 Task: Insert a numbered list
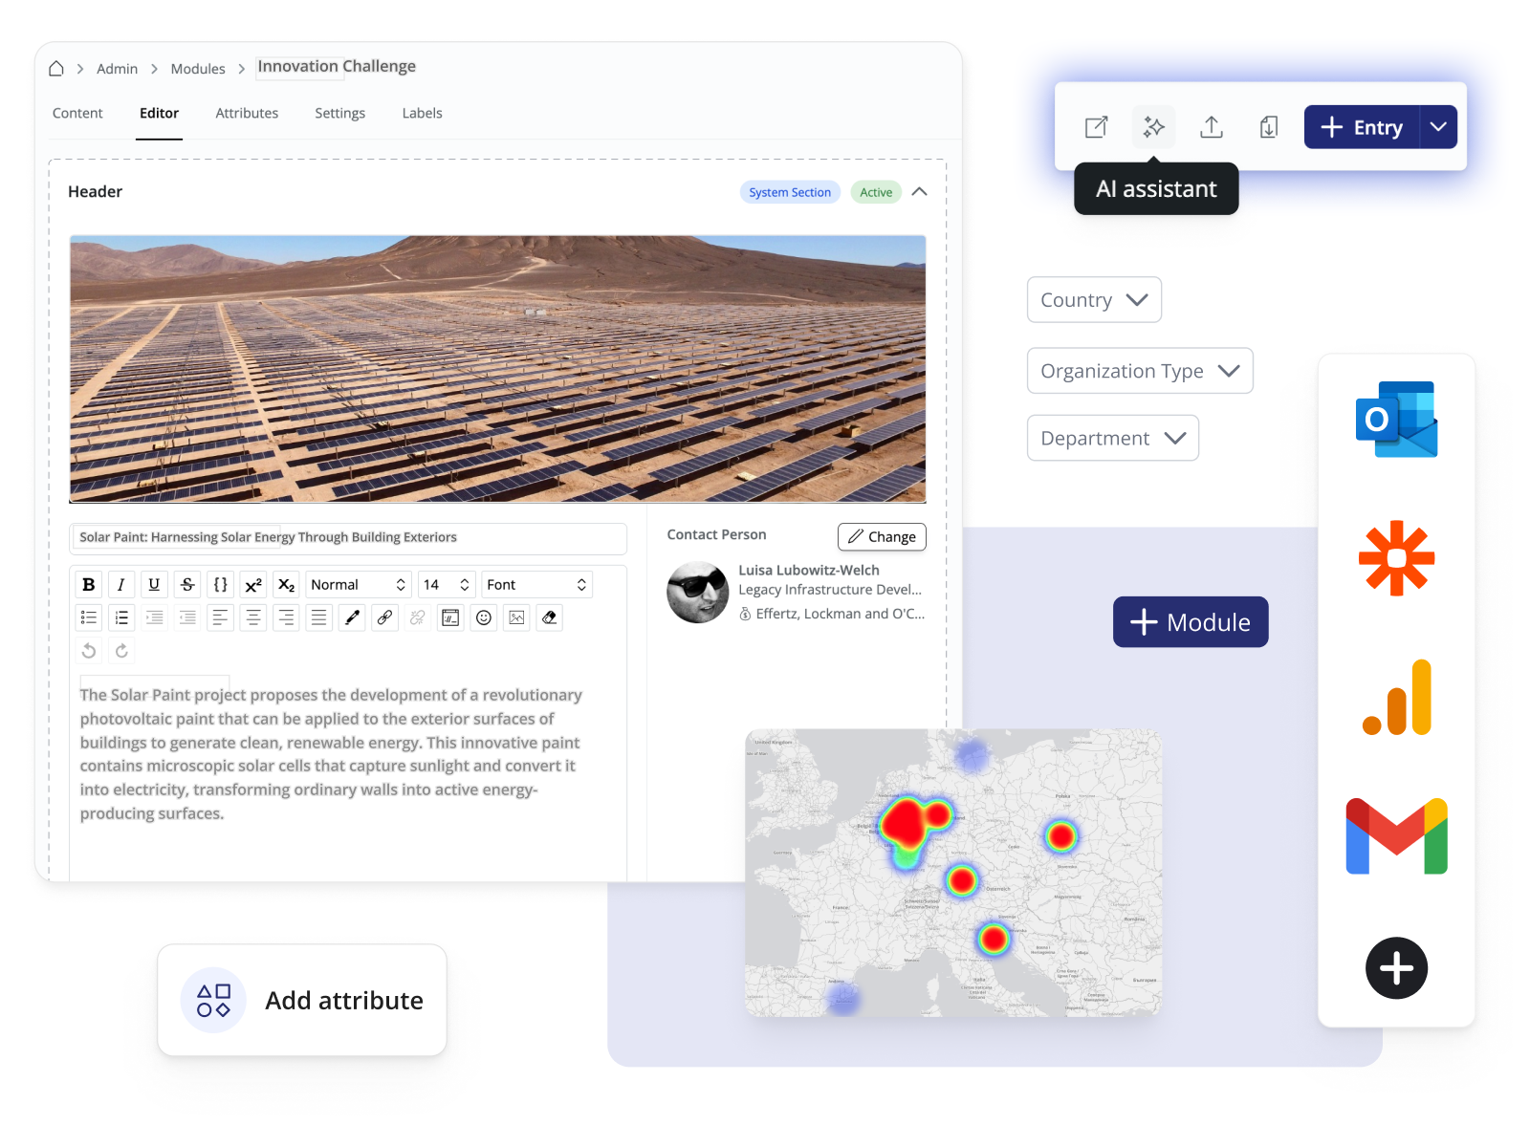pos(121,617)
